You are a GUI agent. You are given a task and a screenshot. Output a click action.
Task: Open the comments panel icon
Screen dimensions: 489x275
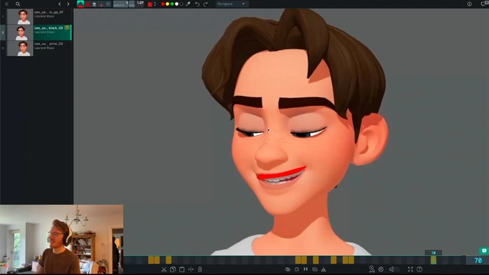[x=484, y=251]
